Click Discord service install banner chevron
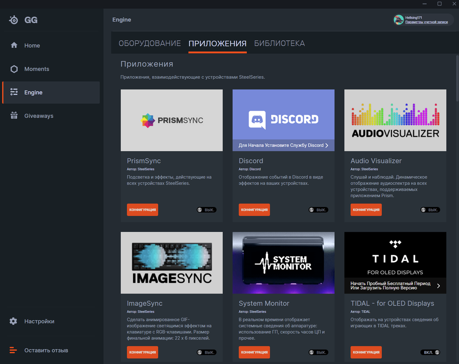 click(327, 145)
